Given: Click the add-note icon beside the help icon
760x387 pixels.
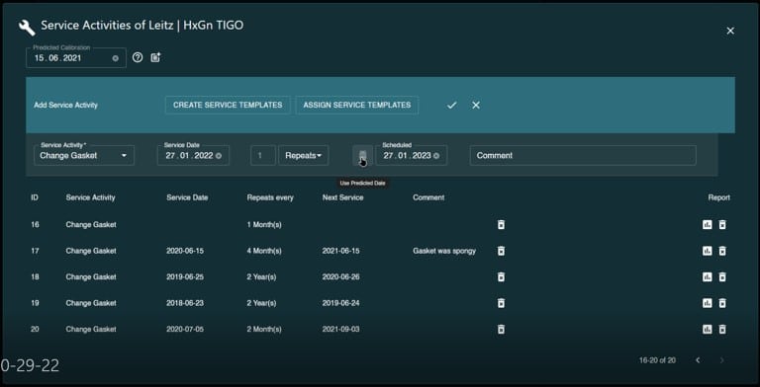Looking at the screenshot, I should point(155,57).
